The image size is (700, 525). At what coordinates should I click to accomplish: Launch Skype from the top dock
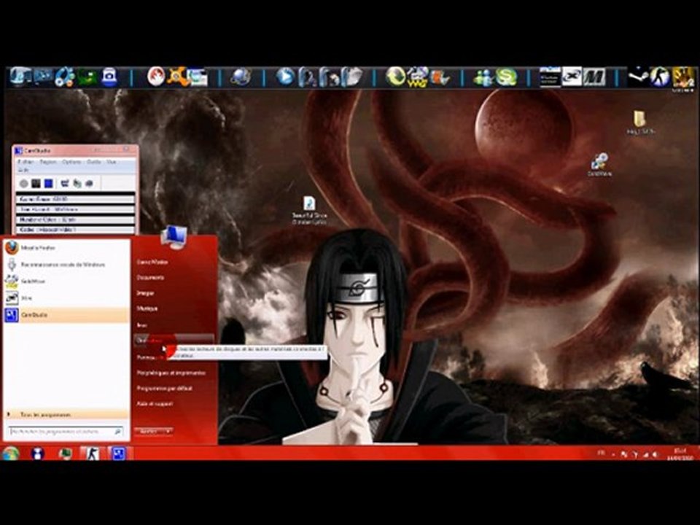pyautogui.click(x=507, y=77)
